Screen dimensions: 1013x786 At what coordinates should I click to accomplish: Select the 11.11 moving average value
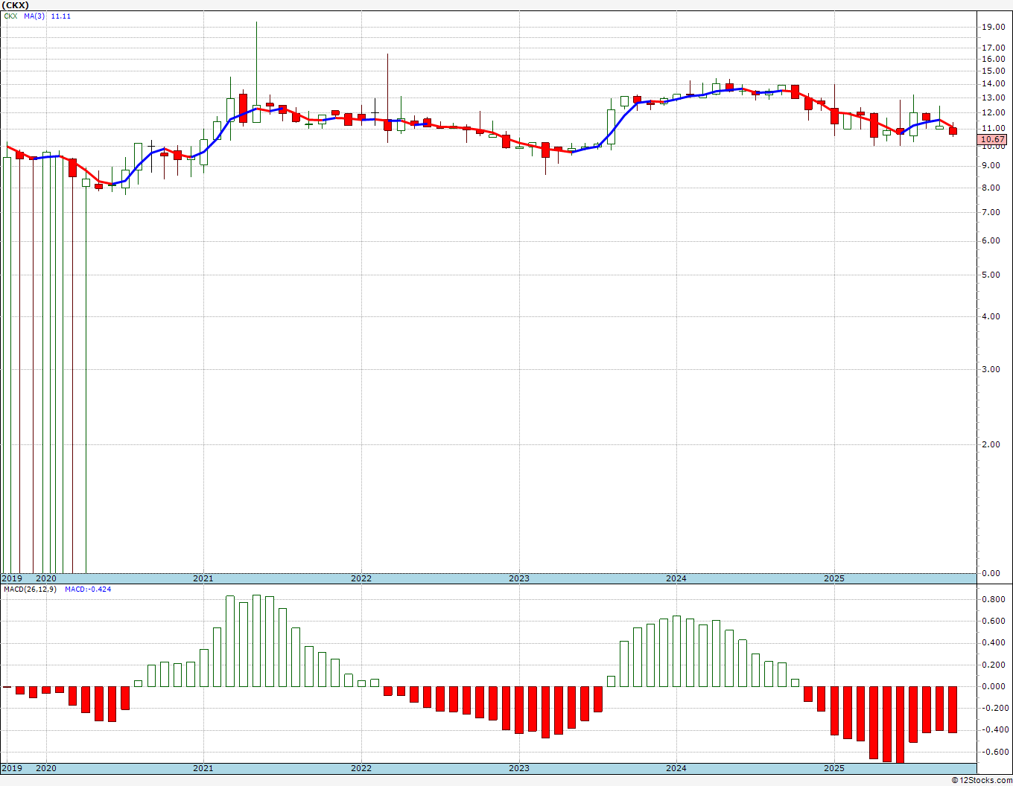coord(61,16)
